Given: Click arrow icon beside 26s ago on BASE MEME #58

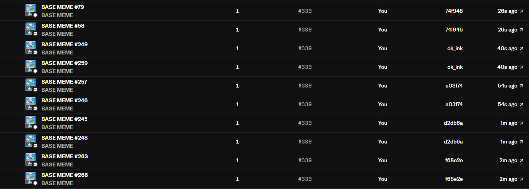Looking at the screenshot, I should point(522,30).
